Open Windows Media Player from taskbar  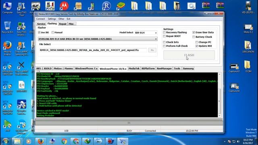pyautogui.click(x=29, y=141)
